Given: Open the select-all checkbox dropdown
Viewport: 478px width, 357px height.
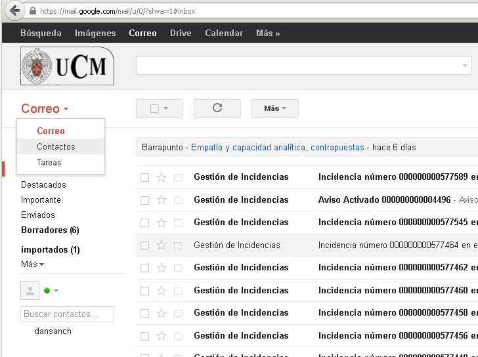Looking at the screenshot, I should pyautogui.click(x=165, y=108).
